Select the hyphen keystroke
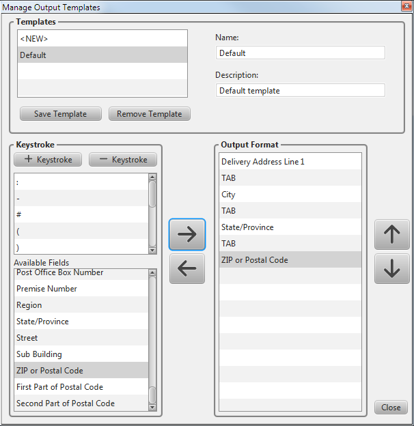The image size is (414, 426). [x=81, y=198]
